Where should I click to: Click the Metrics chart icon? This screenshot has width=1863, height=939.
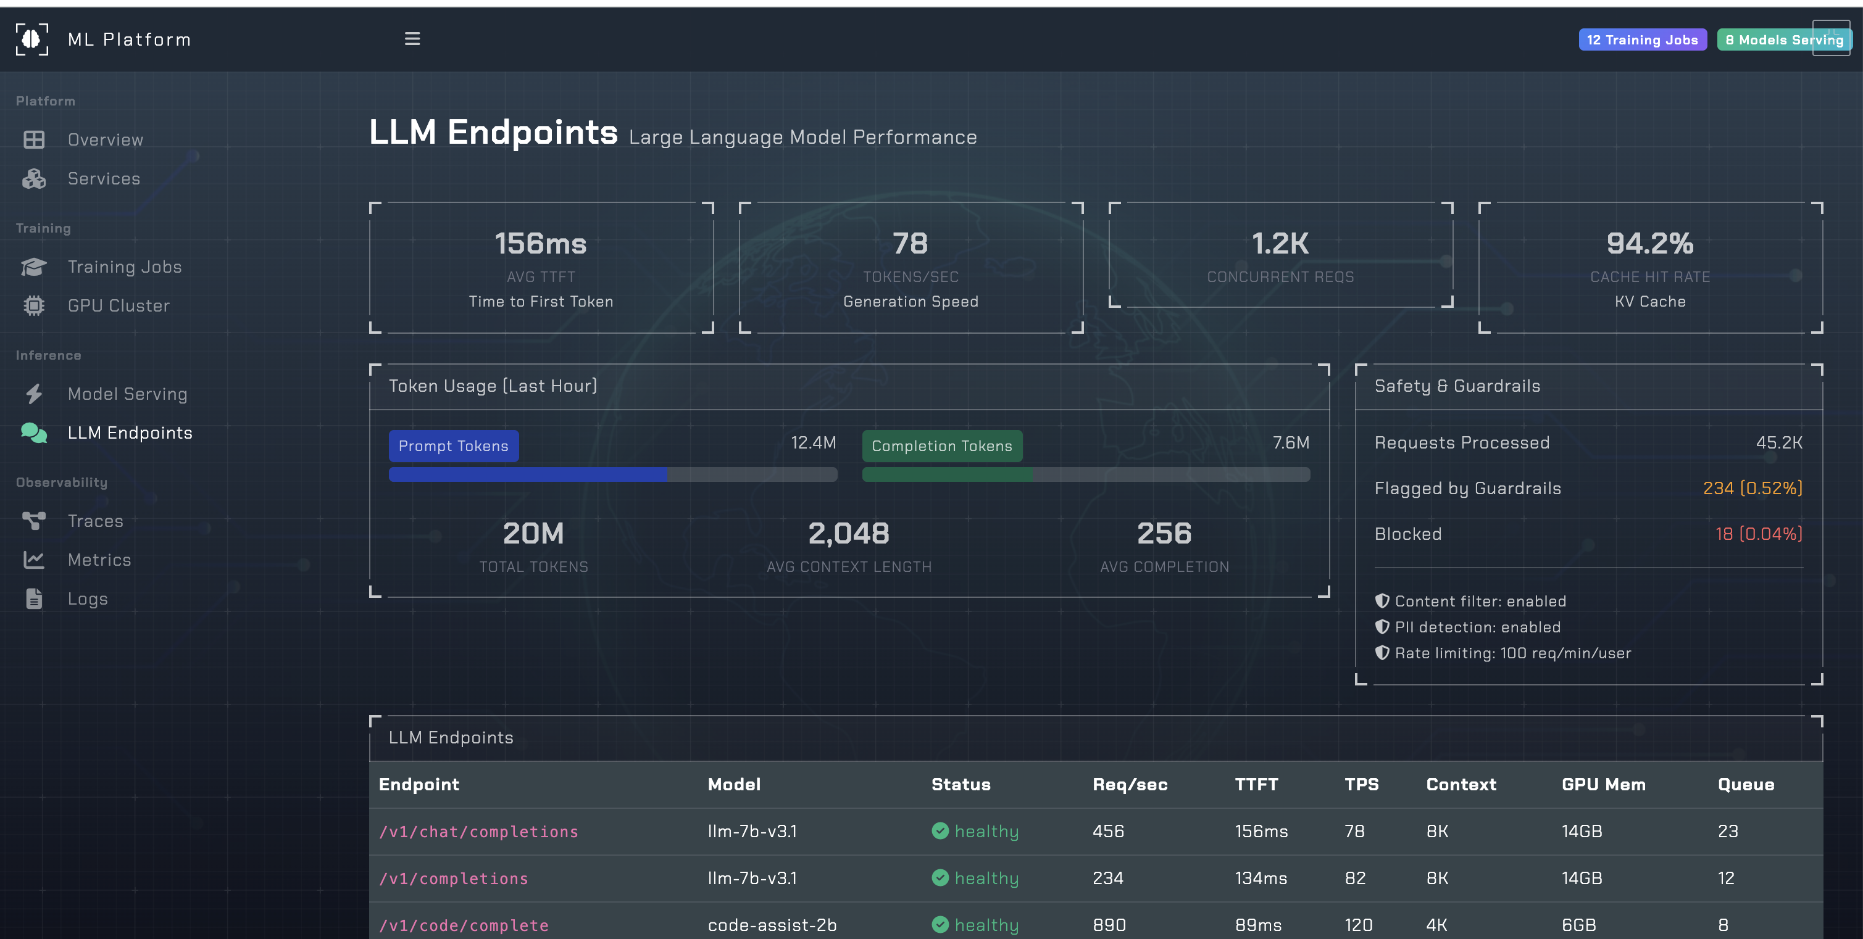pos(33,560)
